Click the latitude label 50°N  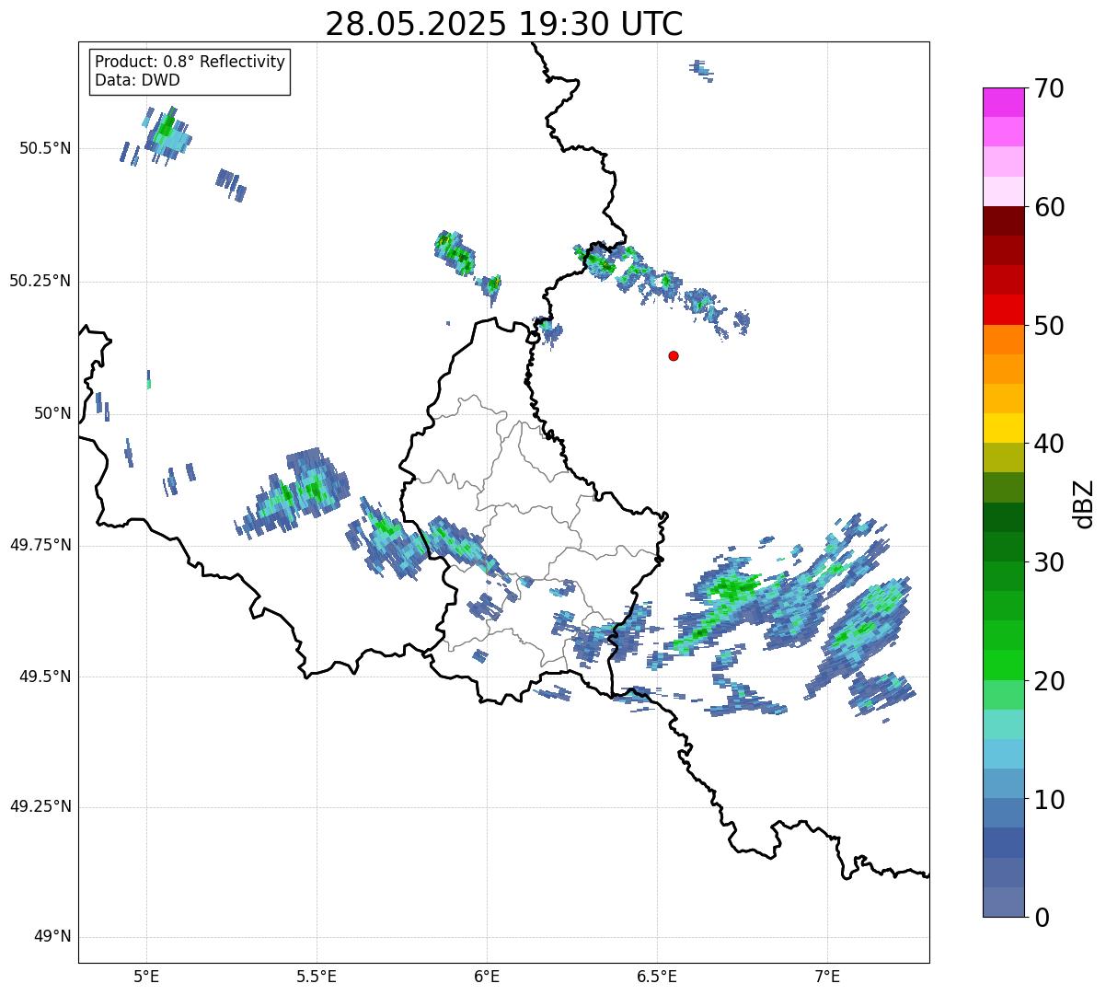point(52,413)
